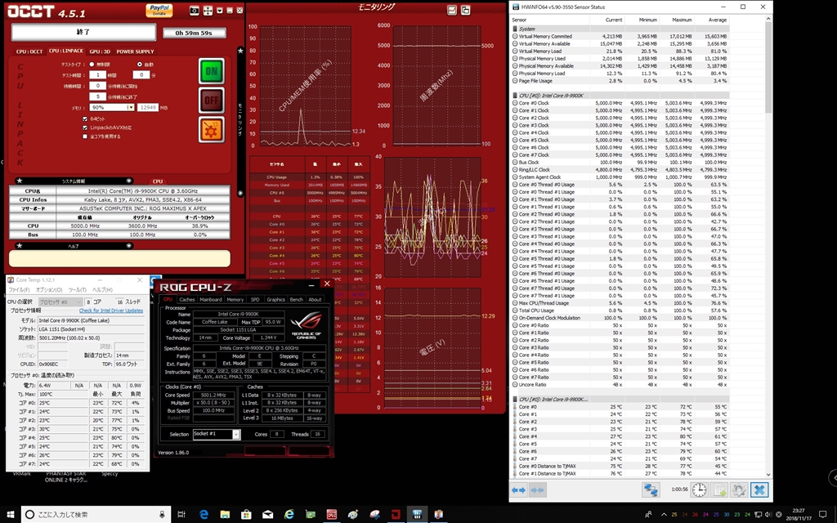Image resolution: width=837 pixels, height=523 pixels.
Task: Click the HWiNFO clock reset icon
Action: [700, 489]
